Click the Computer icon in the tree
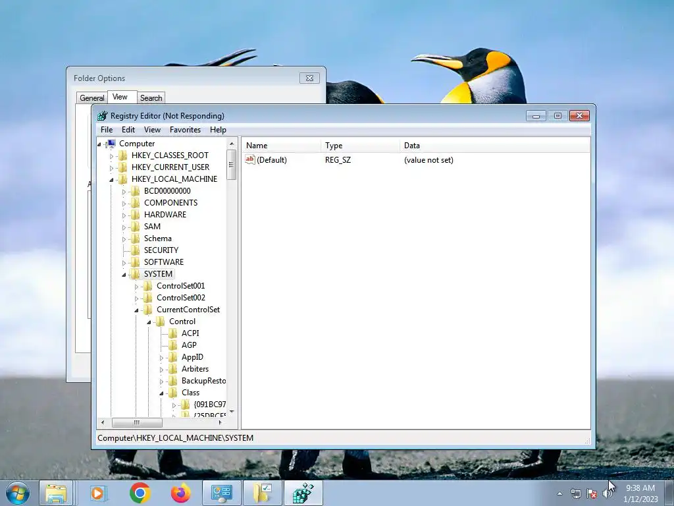 (111, 144)
